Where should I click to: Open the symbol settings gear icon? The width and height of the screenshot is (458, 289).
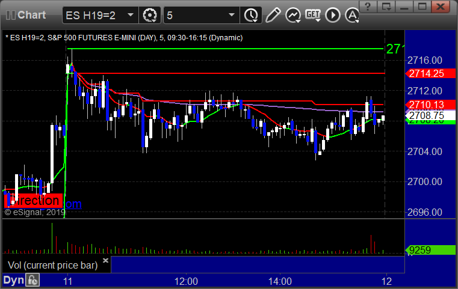[x=149, y=15]
